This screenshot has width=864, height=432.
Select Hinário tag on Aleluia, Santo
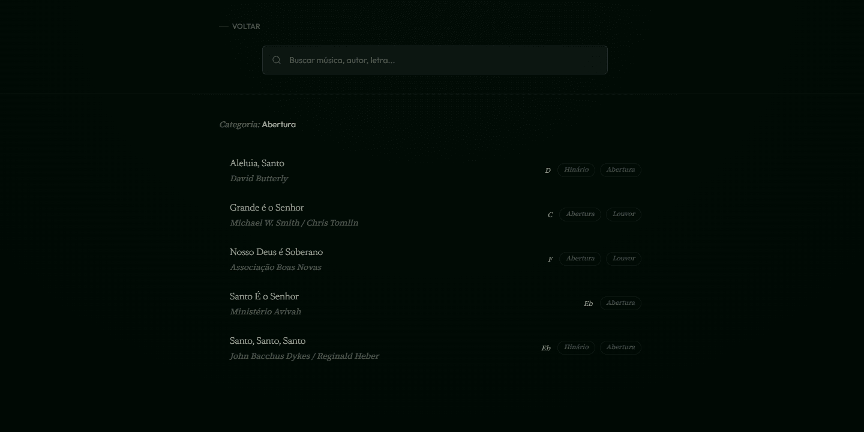pyautogui.click(x=576, y=170)
